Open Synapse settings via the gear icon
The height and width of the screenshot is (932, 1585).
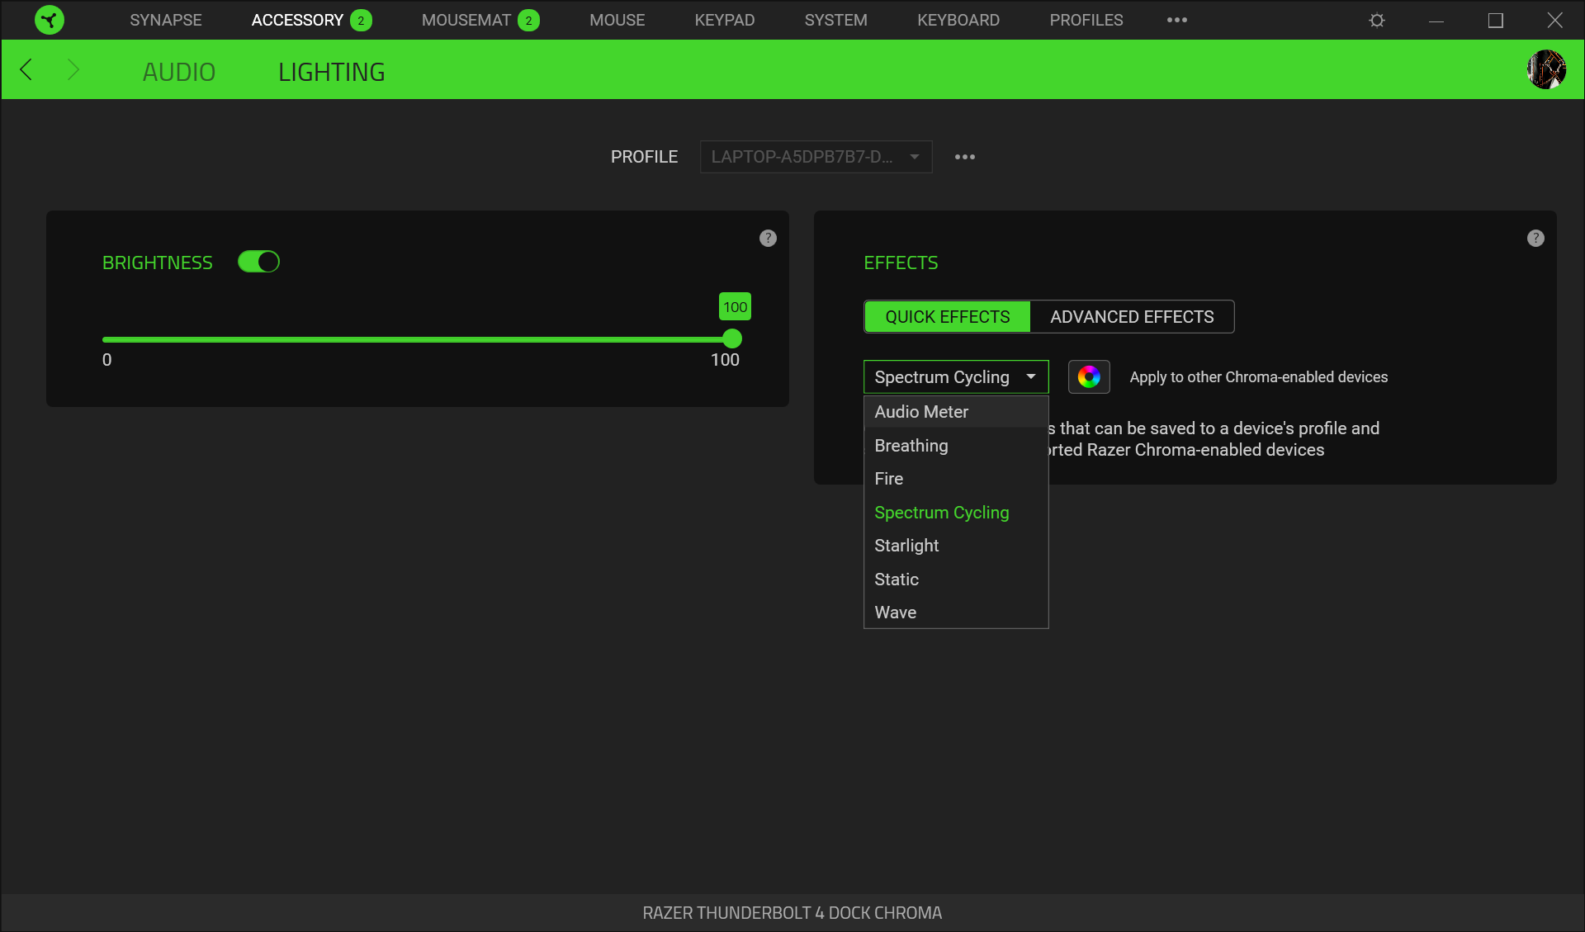(1376, 20)
